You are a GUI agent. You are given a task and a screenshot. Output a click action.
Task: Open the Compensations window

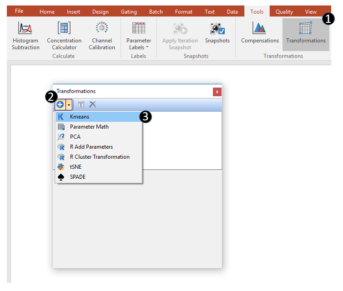tap(260, 33)
